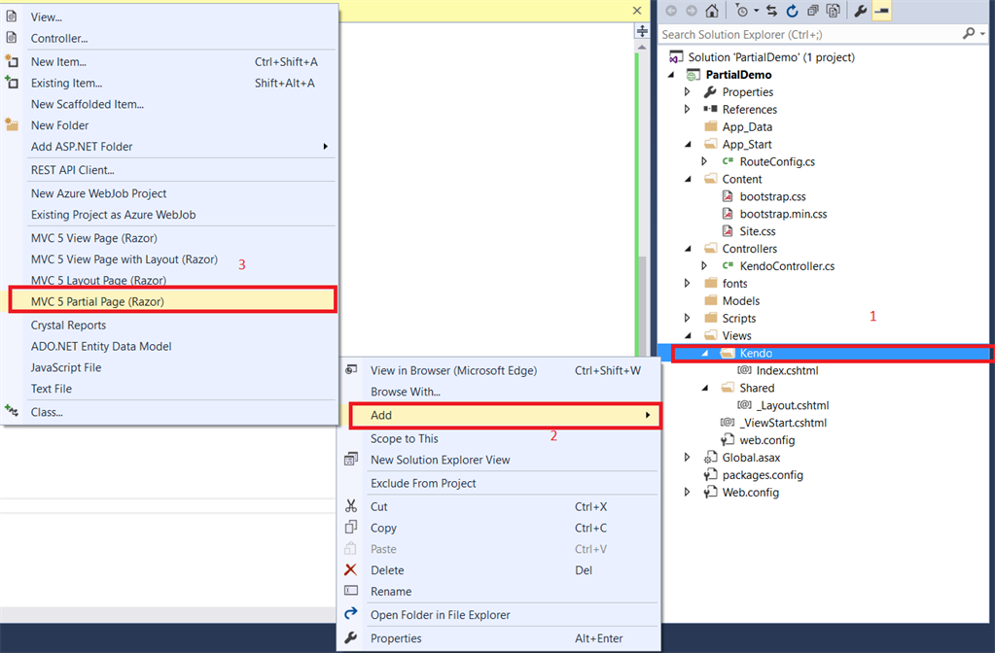This screenshot has width=995, height=653.
Task: Click the Cut scissors icon in context menu
Action: click(x=351, y=506)
